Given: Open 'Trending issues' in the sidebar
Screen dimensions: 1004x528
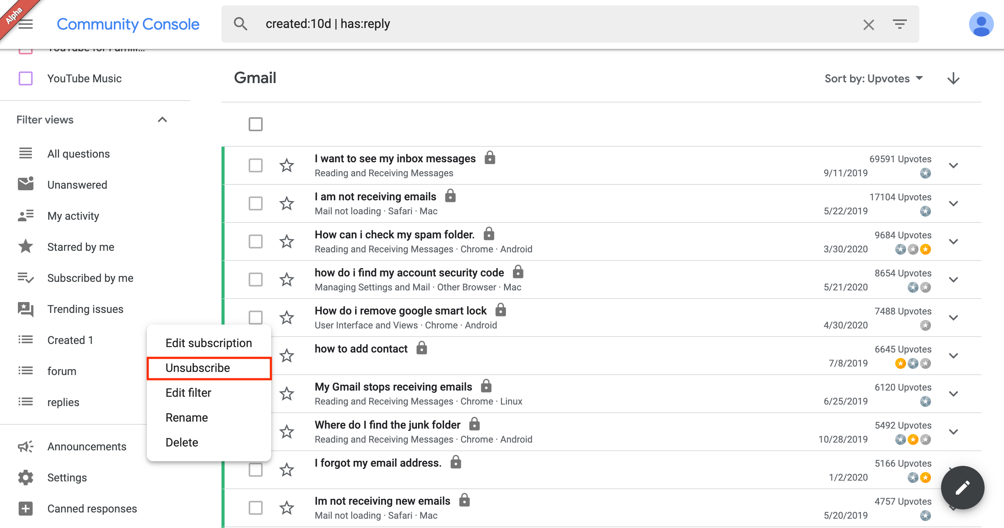Looking at the screenshot, I should pyautogui.click(x=85, y=309).
